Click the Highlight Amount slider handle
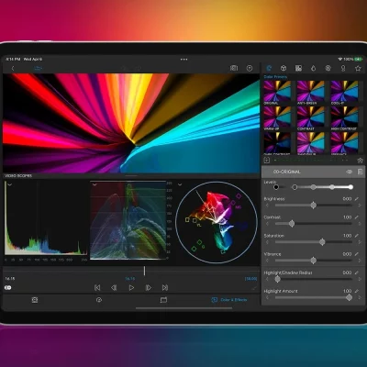 point(349,297)
